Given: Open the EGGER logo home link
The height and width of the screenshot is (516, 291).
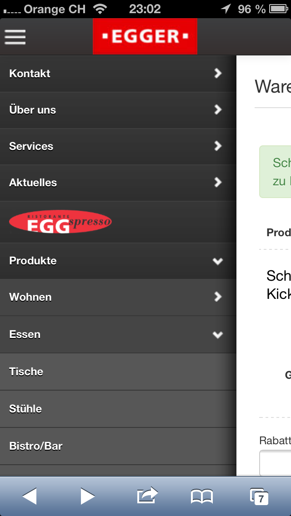Looking at the screenshot, I should click(x=145, y=36).
